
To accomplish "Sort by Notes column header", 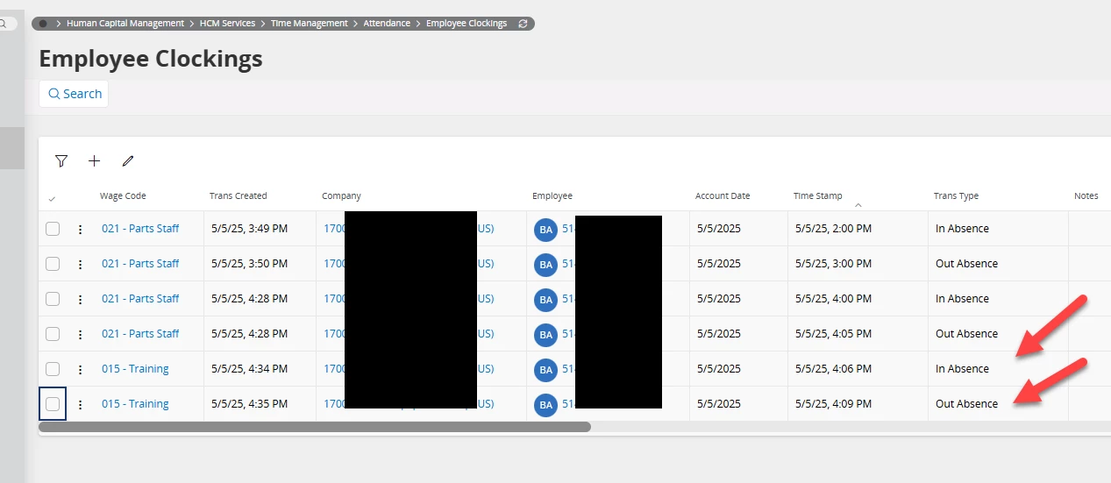I will click(x=1086, y=195).
